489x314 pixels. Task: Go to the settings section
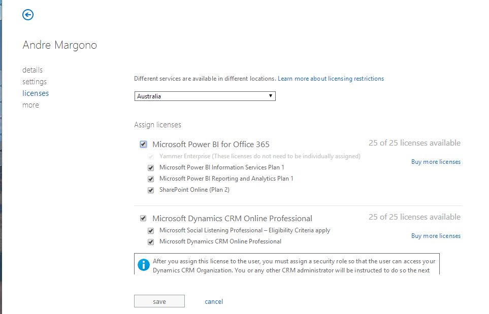(x=35, y=82)
